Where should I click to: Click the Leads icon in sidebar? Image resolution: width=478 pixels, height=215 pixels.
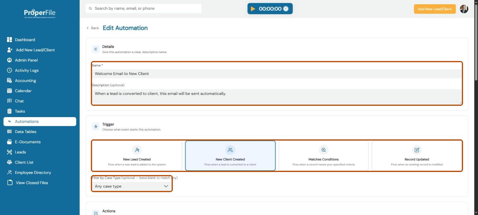tap(9, 152)
